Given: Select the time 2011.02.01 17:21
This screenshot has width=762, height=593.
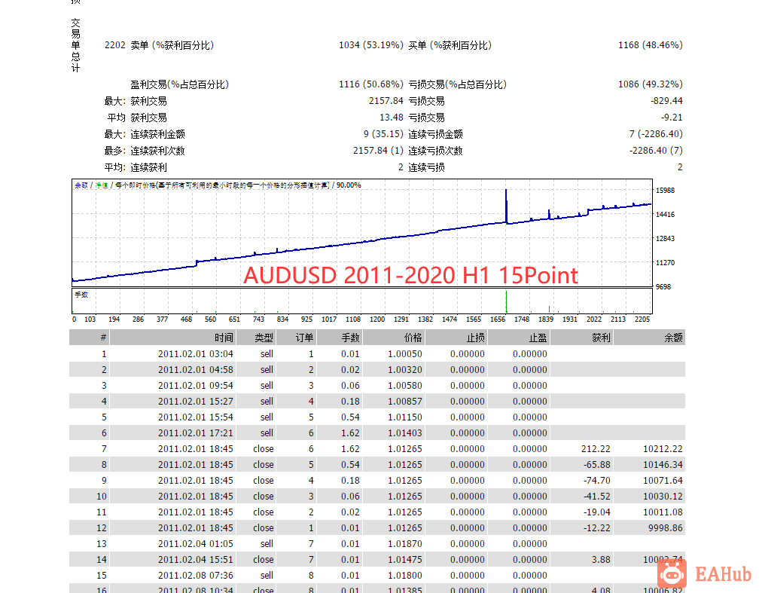Looking at the screenshot, I should 195,433.
